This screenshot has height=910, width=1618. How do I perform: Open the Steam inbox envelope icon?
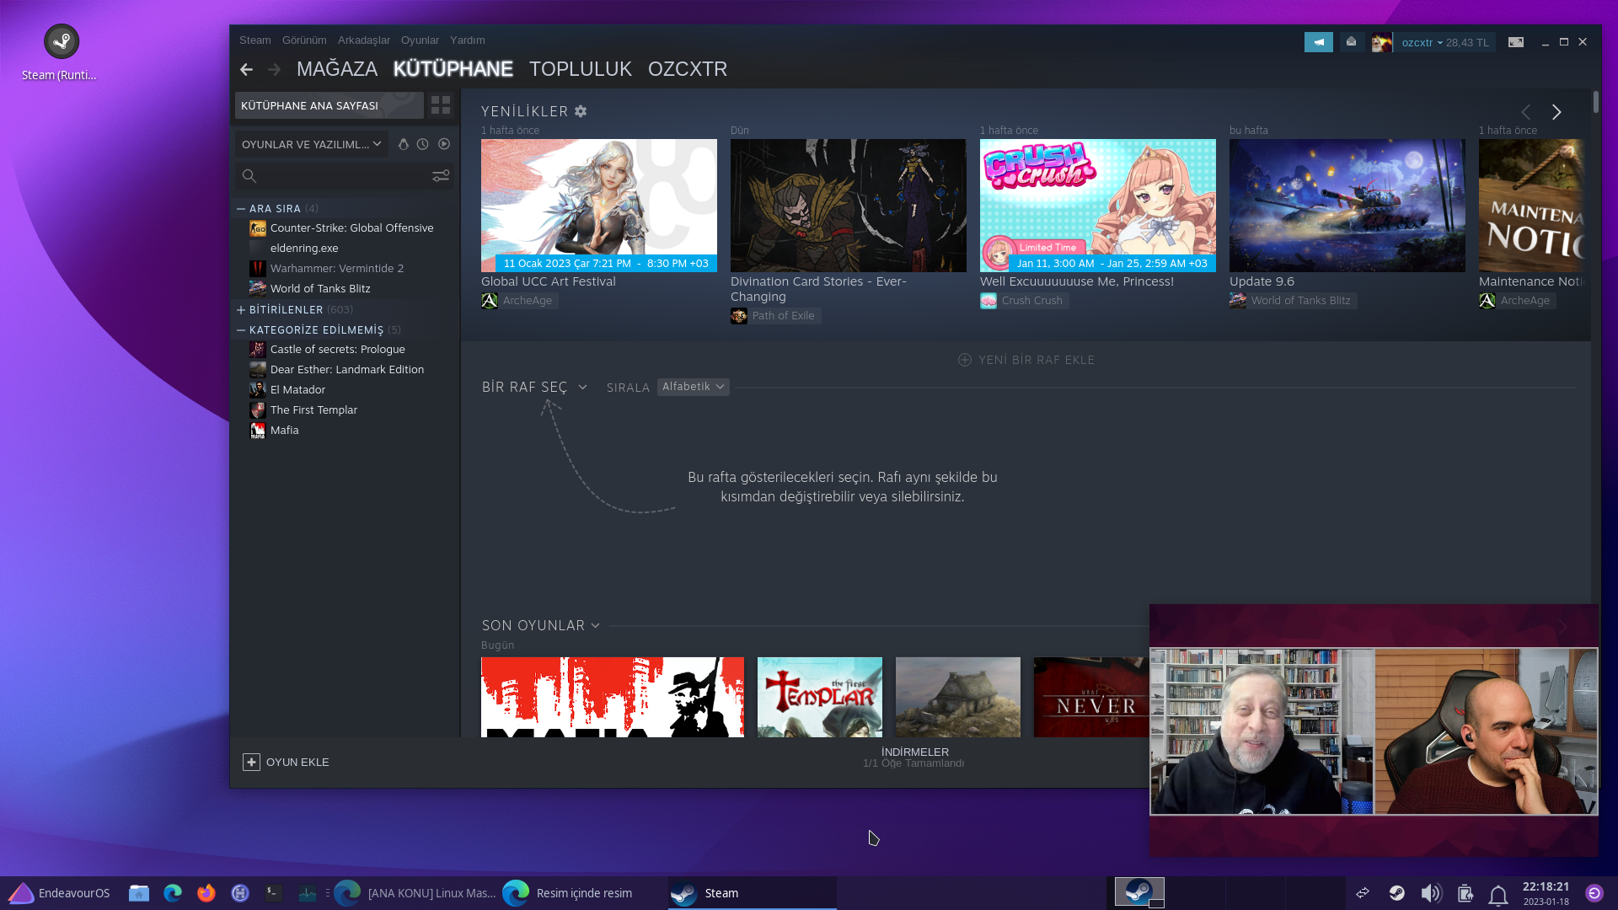pos(1352,42)
